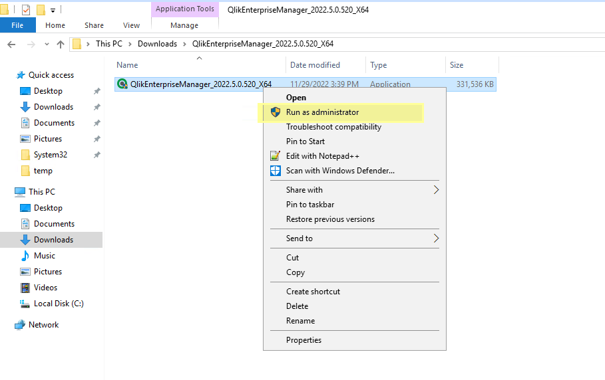Go up one folder level arrow

pos(60,45)
